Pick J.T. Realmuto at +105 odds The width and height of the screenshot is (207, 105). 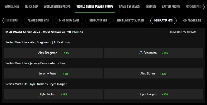coord(153,53)
